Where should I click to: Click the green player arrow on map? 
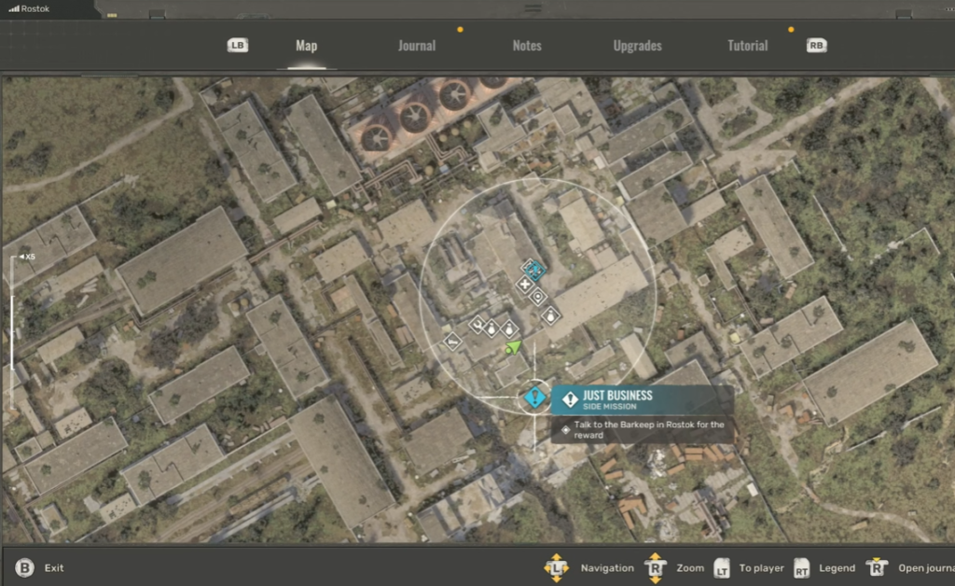click(x=512, y=347)
